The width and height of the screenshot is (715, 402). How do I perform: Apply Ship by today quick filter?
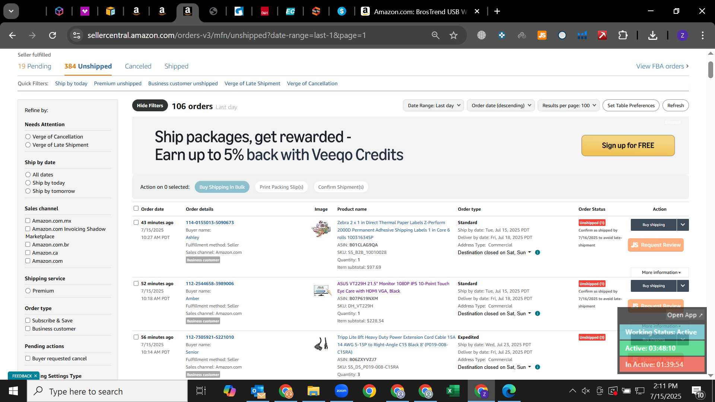[71, 84]
